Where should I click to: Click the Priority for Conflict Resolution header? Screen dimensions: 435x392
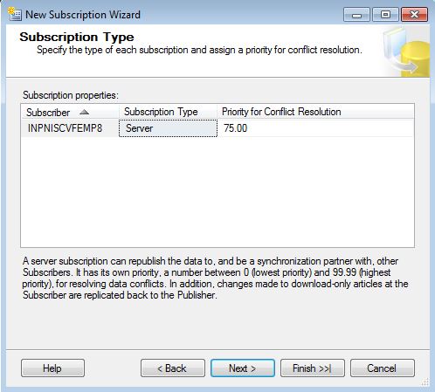pyautogui.click(x=315, y=112)
